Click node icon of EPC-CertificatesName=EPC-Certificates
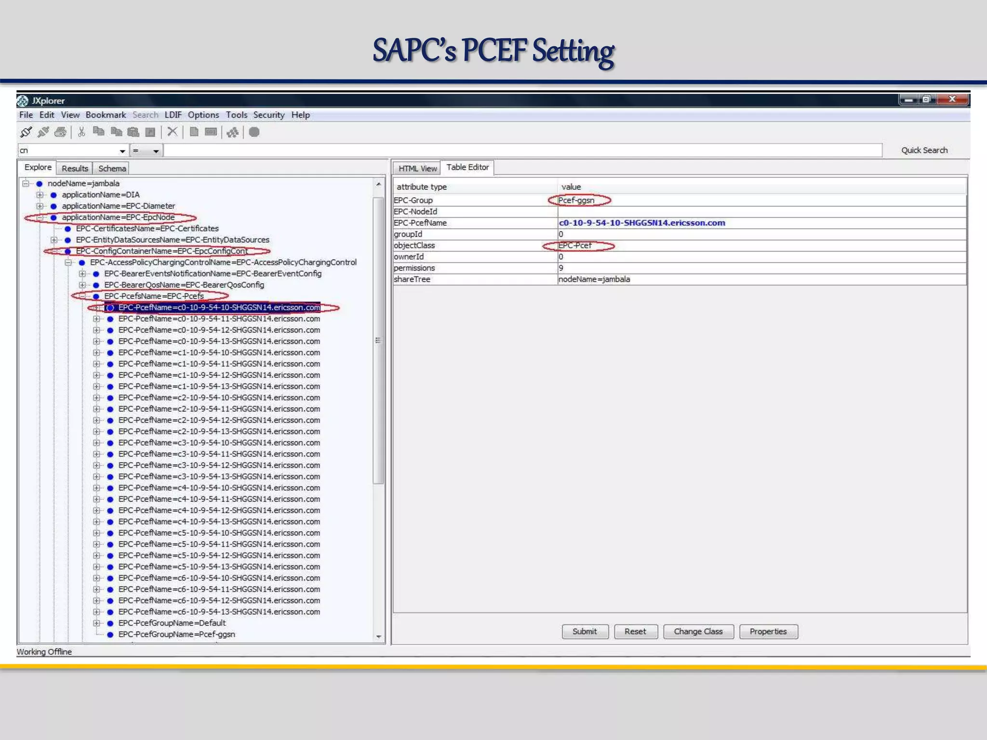This screenshot has height=740, width=987. coord(68,229)
